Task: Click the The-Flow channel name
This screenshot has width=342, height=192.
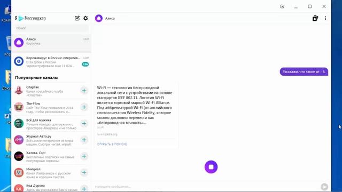Action: pos(33,103)
